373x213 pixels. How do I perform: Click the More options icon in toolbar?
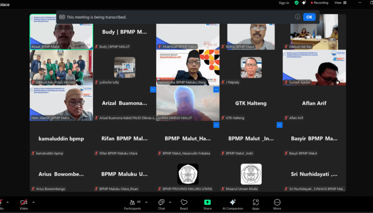[x=277, y=204]
